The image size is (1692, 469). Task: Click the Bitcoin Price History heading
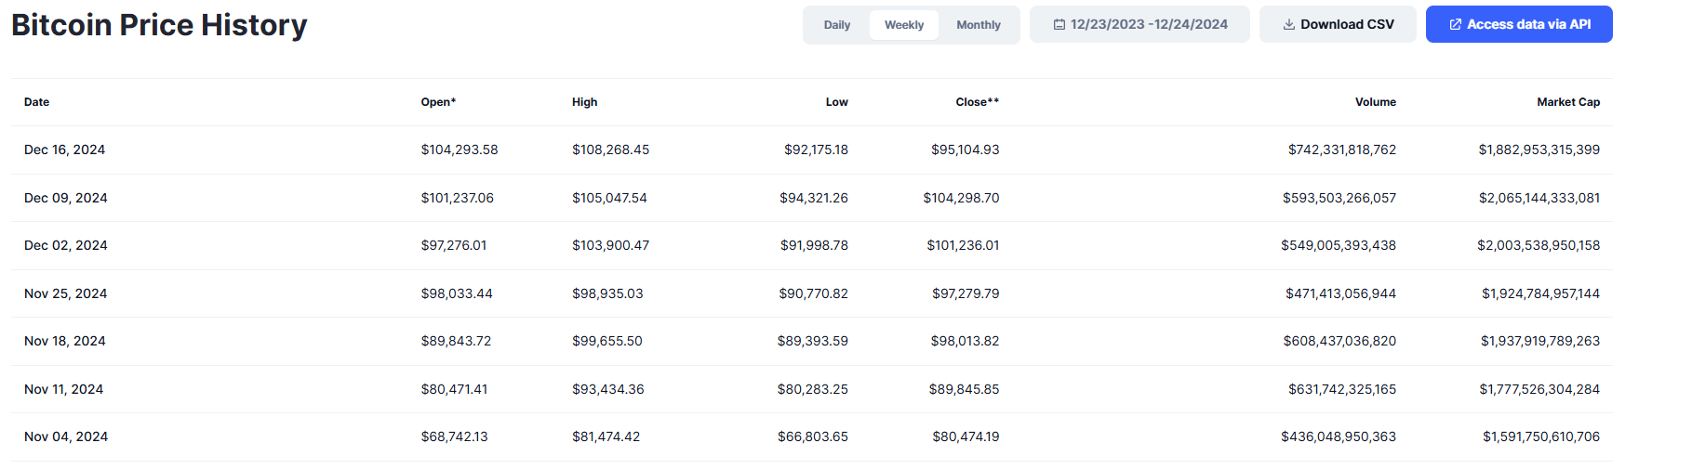(x=159, y=25)
